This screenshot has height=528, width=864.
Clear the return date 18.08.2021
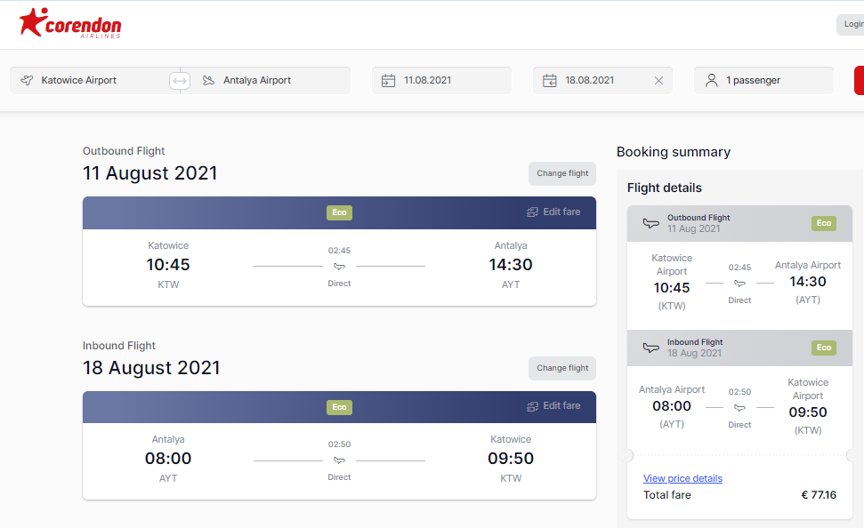[x=658, y=81]
